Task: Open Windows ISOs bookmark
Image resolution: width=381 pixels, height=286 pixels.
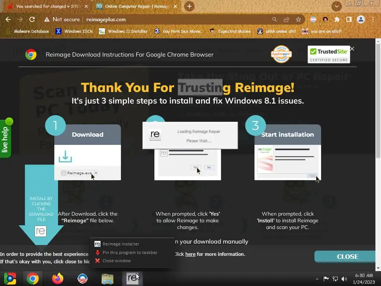Action: tap(74, 31)
